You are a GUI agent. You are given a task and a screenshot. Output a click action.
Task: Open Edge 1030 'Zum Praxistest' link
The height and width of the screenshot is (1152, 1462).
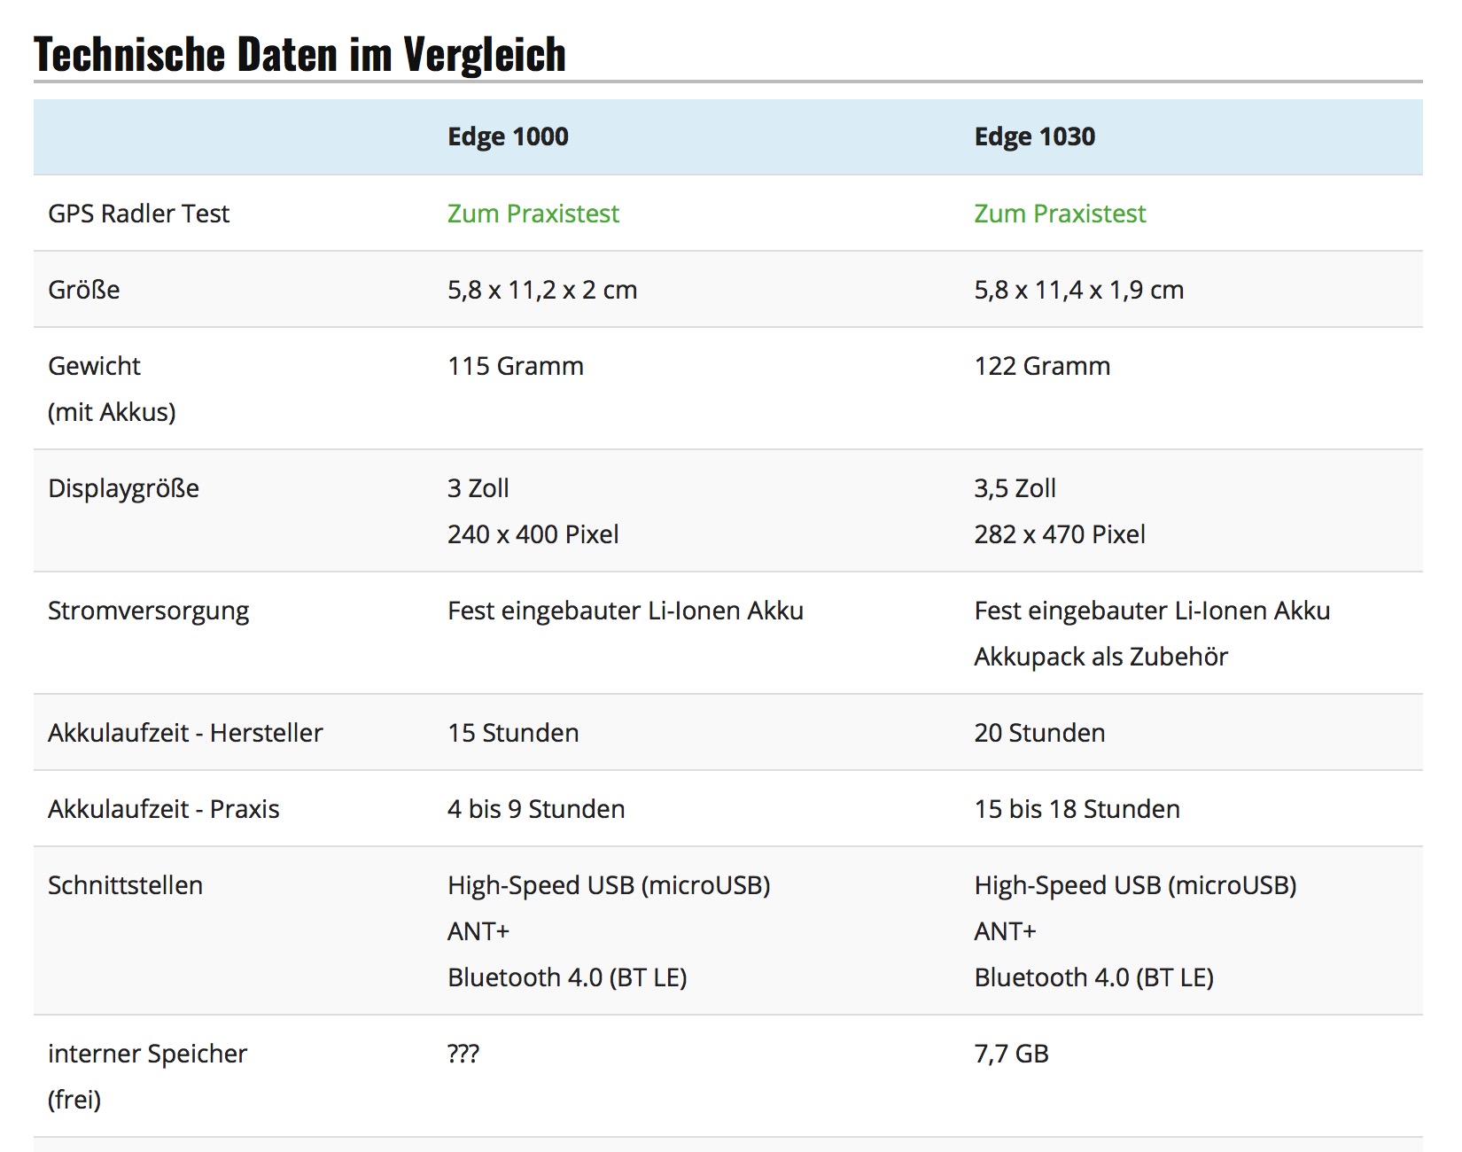click(x=1060, y=214)
